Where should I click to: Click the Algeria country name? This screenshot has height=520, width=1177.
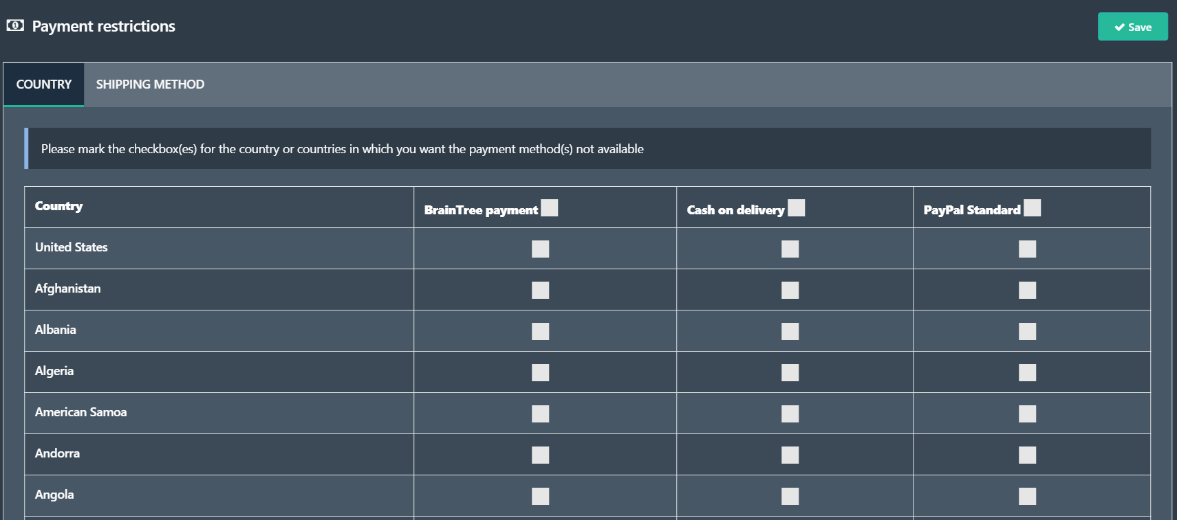54,371
